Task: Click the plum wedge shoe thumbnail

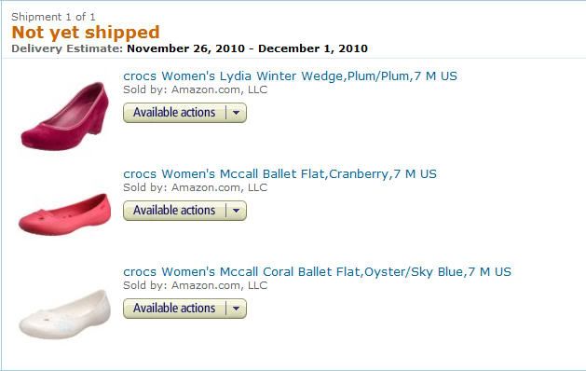Action: (65, 116)
